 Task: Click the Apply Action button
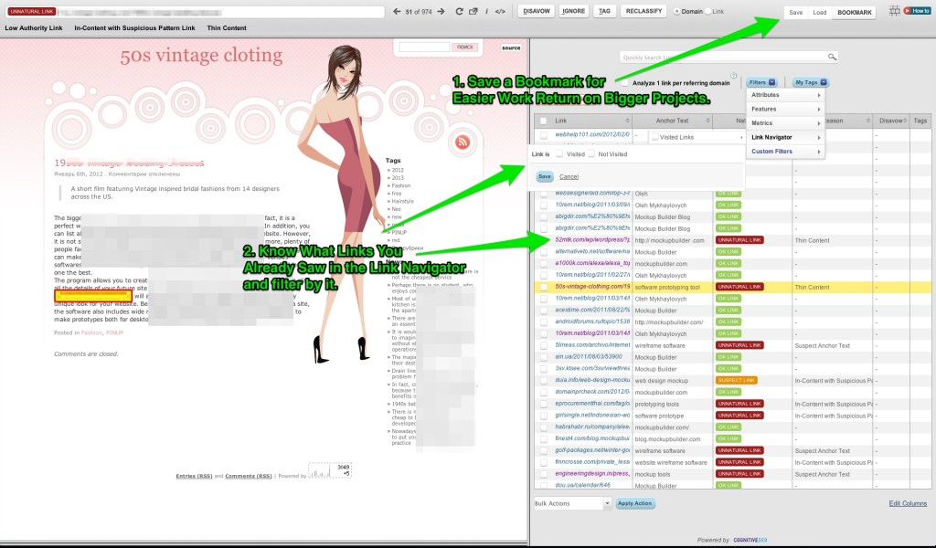(634, 503)
